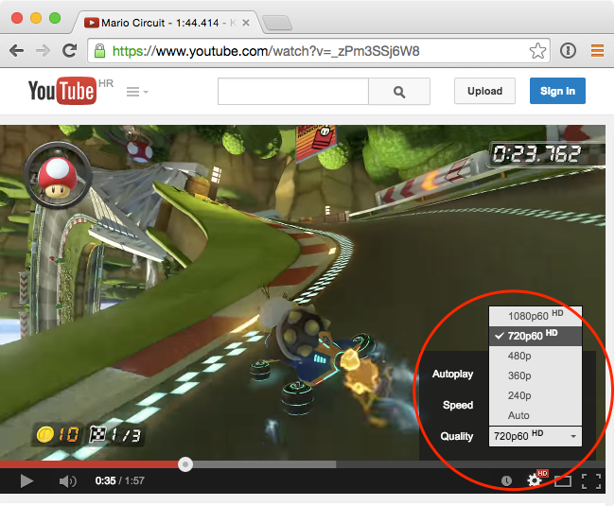The image size is (615, 506).
Task: Click the video progress scrubber handle
Action: click(185, 464)
